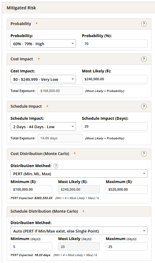155x263 pixels.
Task: Collapse the Cost Impact section using the orange arrow
Action: point(38,59)
